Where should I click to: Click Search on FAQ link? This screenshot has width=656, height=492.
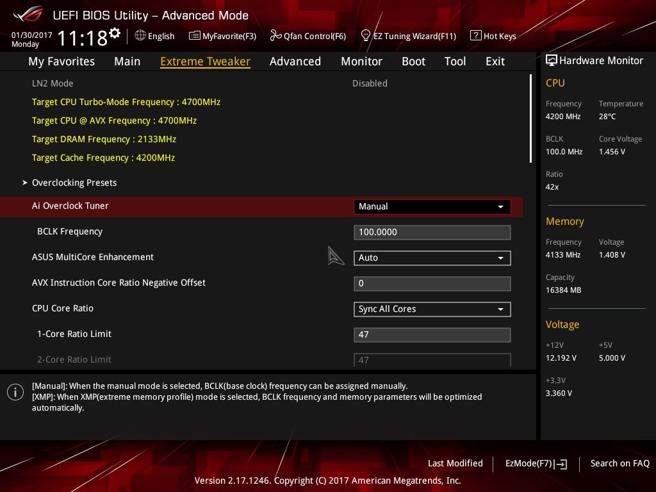pos(619,463)
